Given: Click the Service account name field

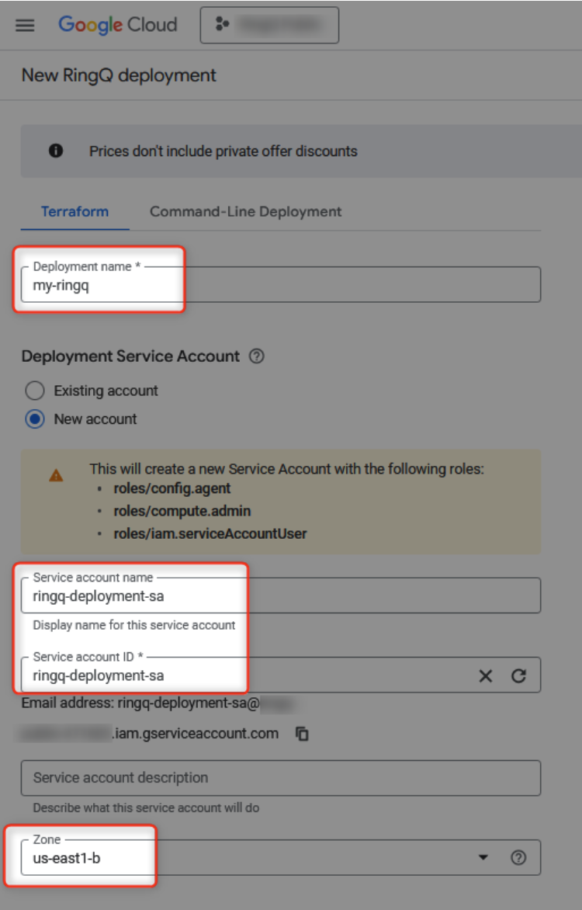Looking at the screenshot, I should (281, 596).
